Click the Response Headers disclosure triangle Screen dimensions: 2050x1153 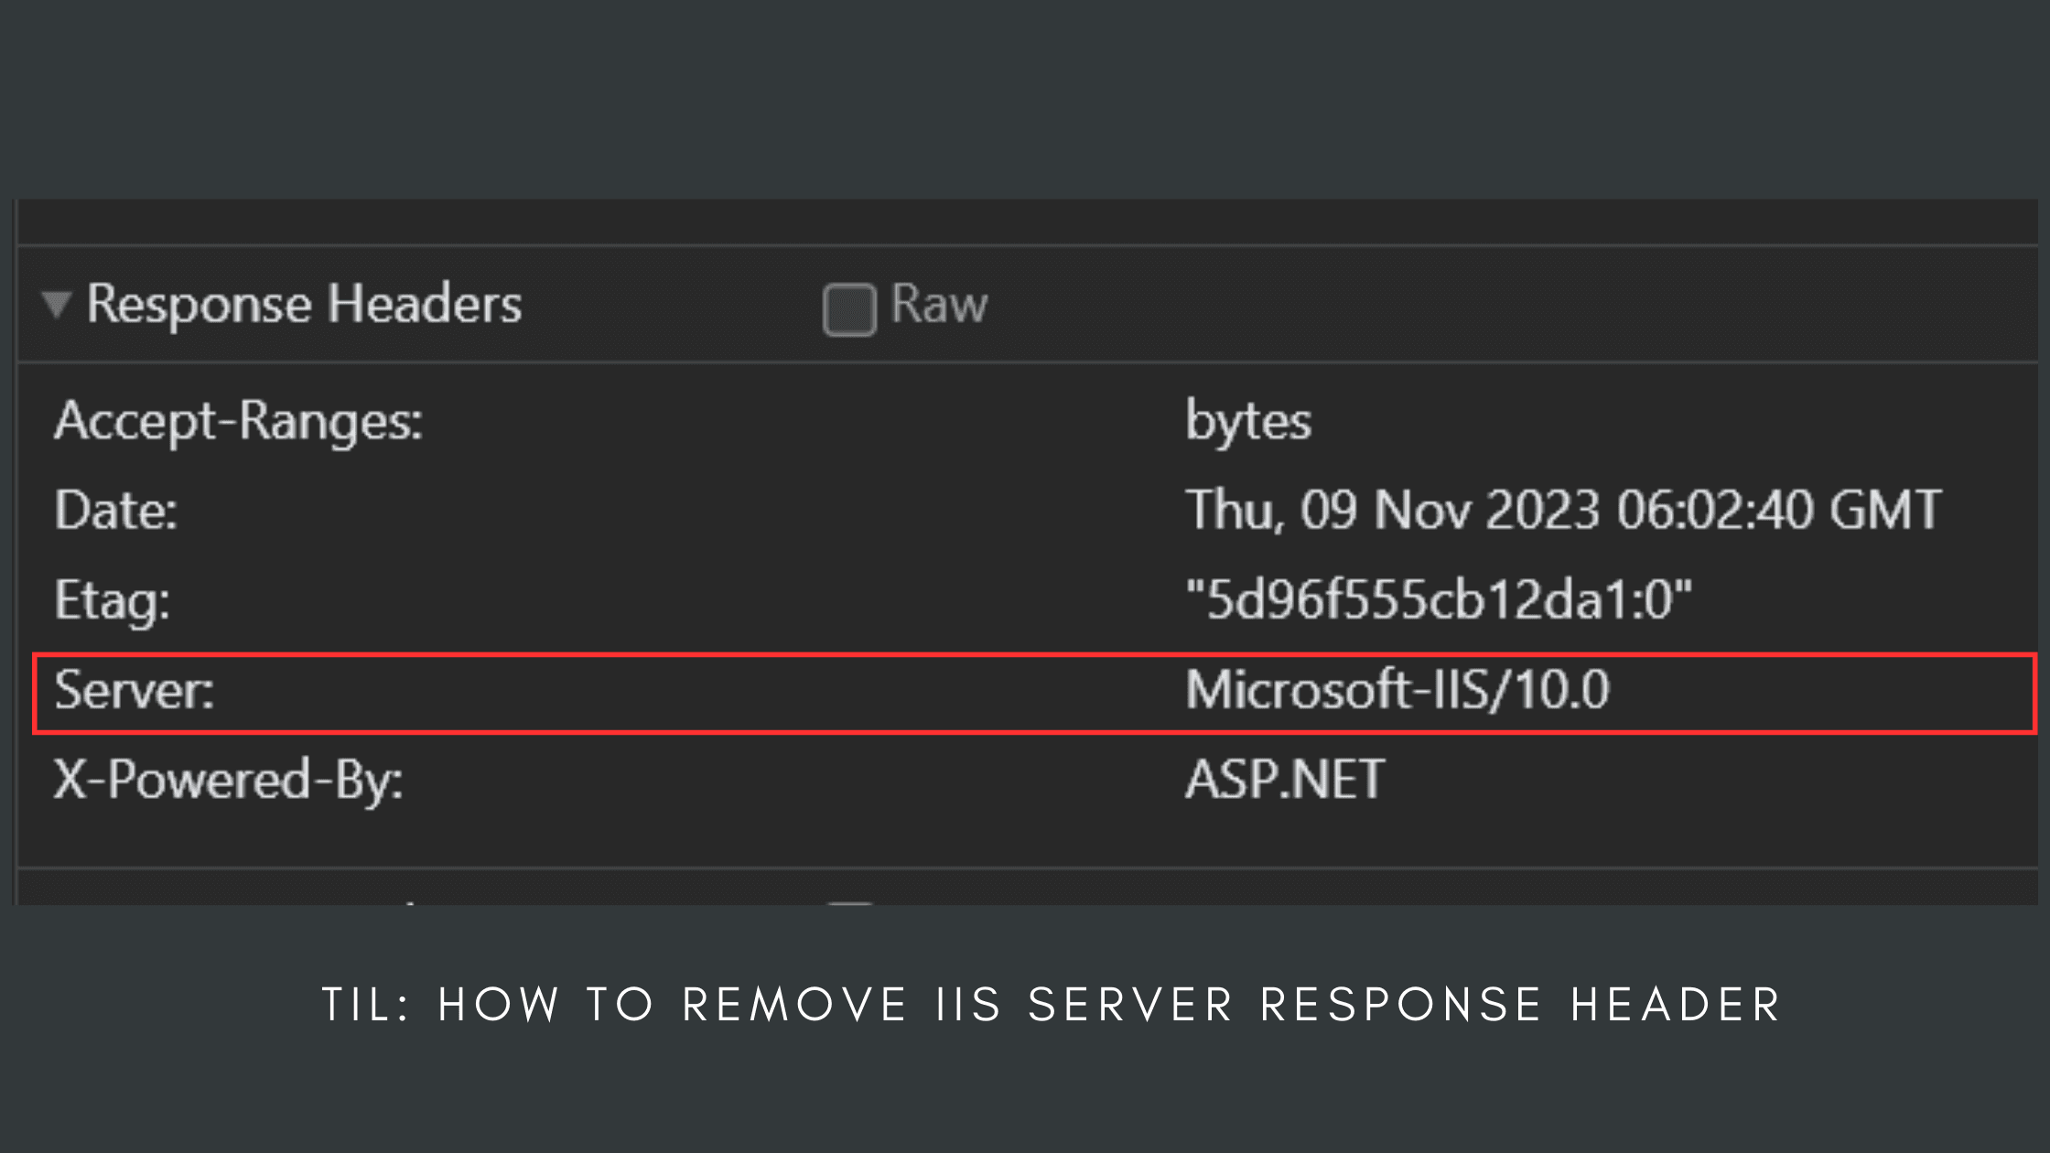pyautogui.click(x=57, y=302)
